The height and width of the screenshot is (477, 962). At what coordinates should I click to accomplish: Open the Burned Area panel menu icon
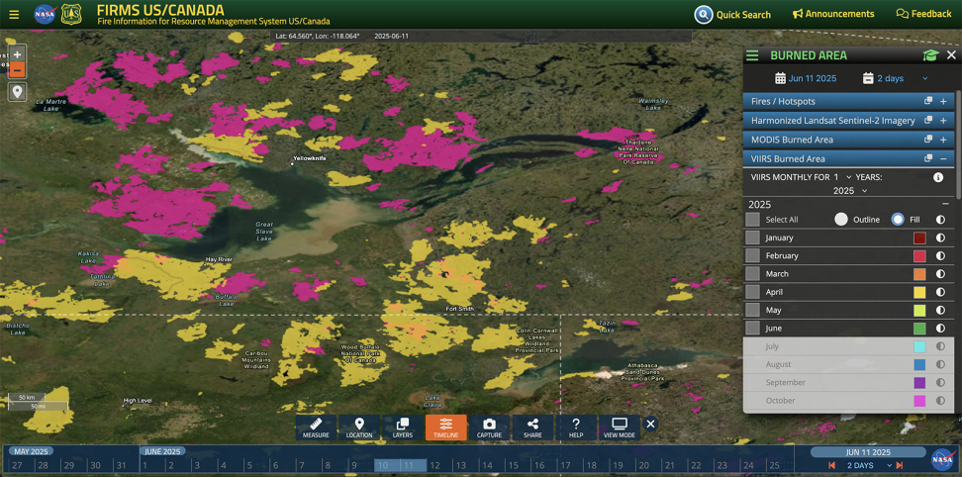click(752, 55)
